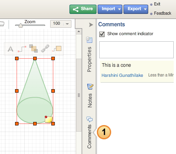This screenshot has height=154, width=176.
Task: Open Harshini Gunathilake's profile link
Action: pyautogui.click(x=122, y=75)
